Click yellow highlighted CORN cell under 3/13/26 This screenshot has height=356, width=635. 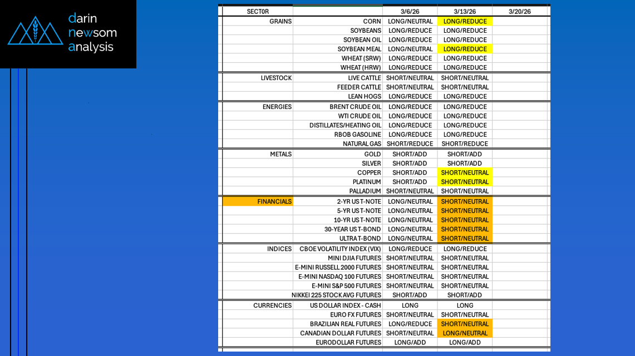click(x=465, y=21)
